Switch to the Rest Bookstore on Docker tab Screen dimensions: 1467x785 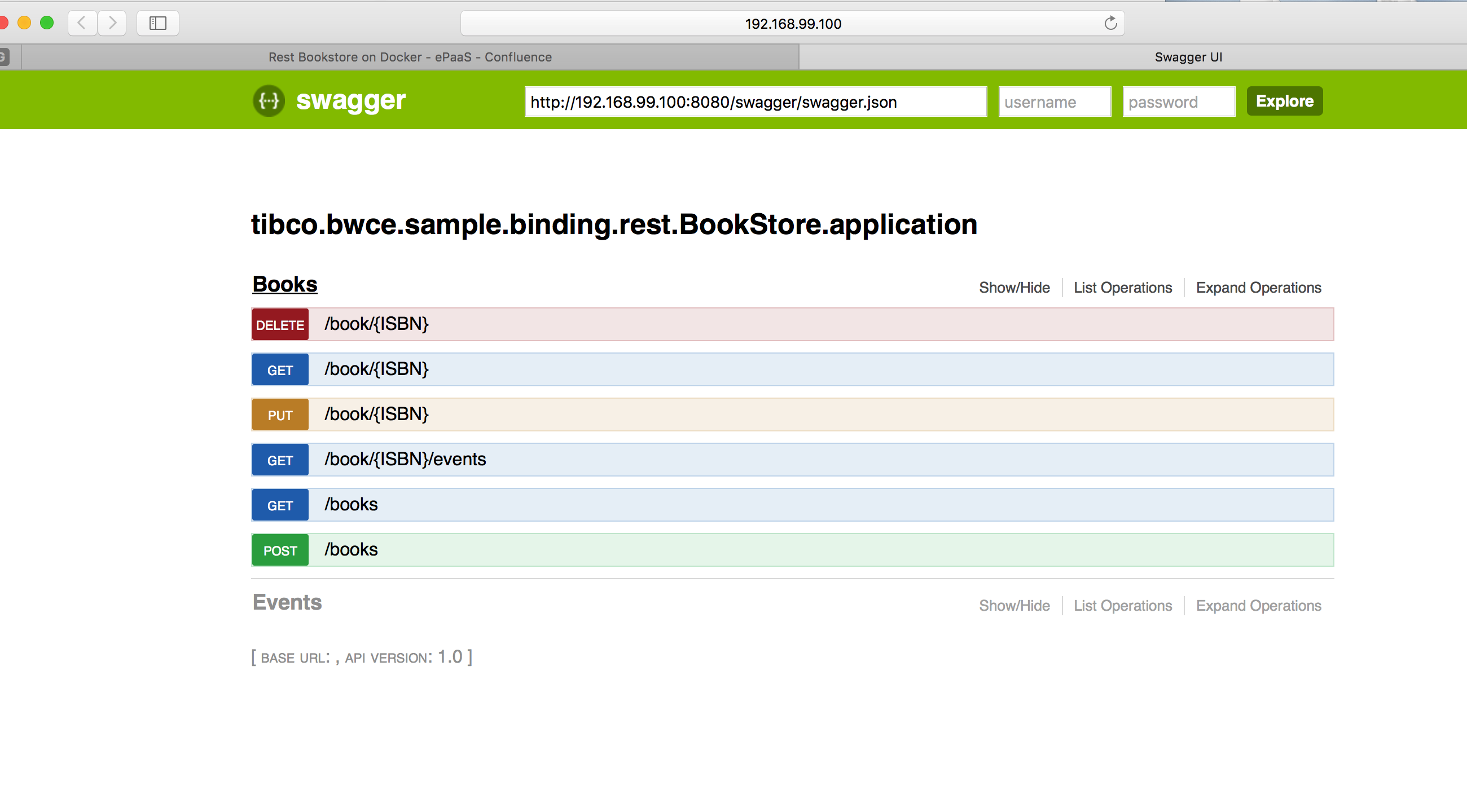click(410, 57)
